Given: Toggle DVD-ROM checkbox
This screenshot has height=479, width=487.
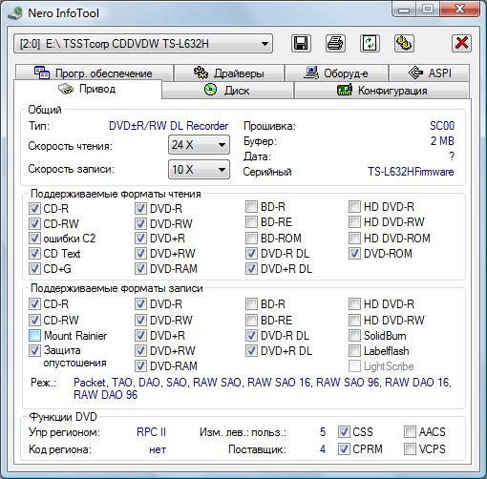Looking at the screenshot, I should (354, 254).
